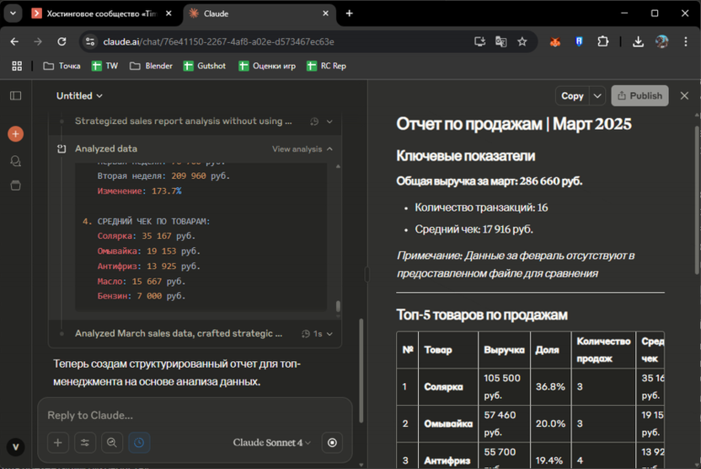The image size is (701, 469).
Task: Expand the Analyzed March sales data step
Action: click(329, 333)
